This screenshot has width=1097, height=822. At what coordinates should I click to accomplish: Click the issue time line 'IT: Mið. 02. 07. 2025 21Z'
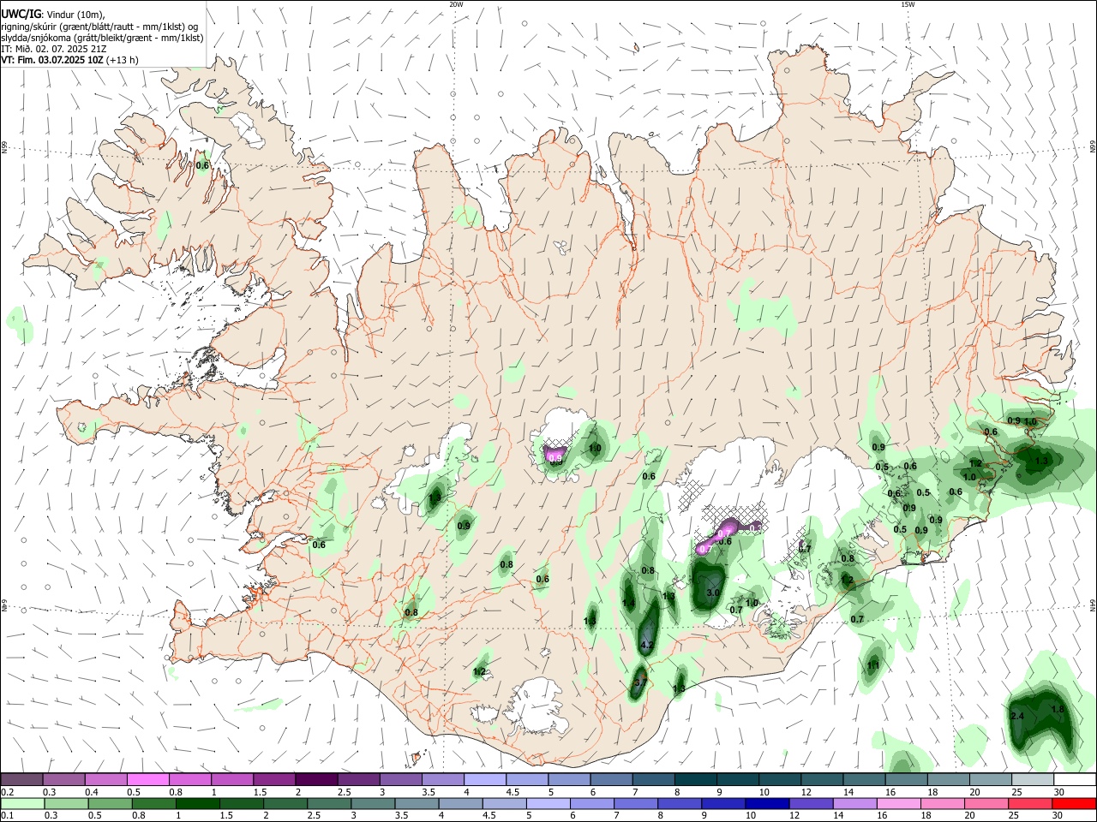[53, 49]
